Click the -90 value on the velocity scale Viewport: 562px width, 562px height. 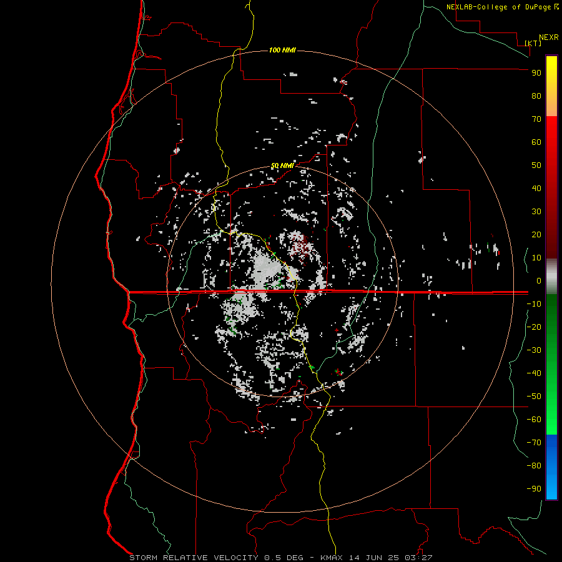[534, 489]
